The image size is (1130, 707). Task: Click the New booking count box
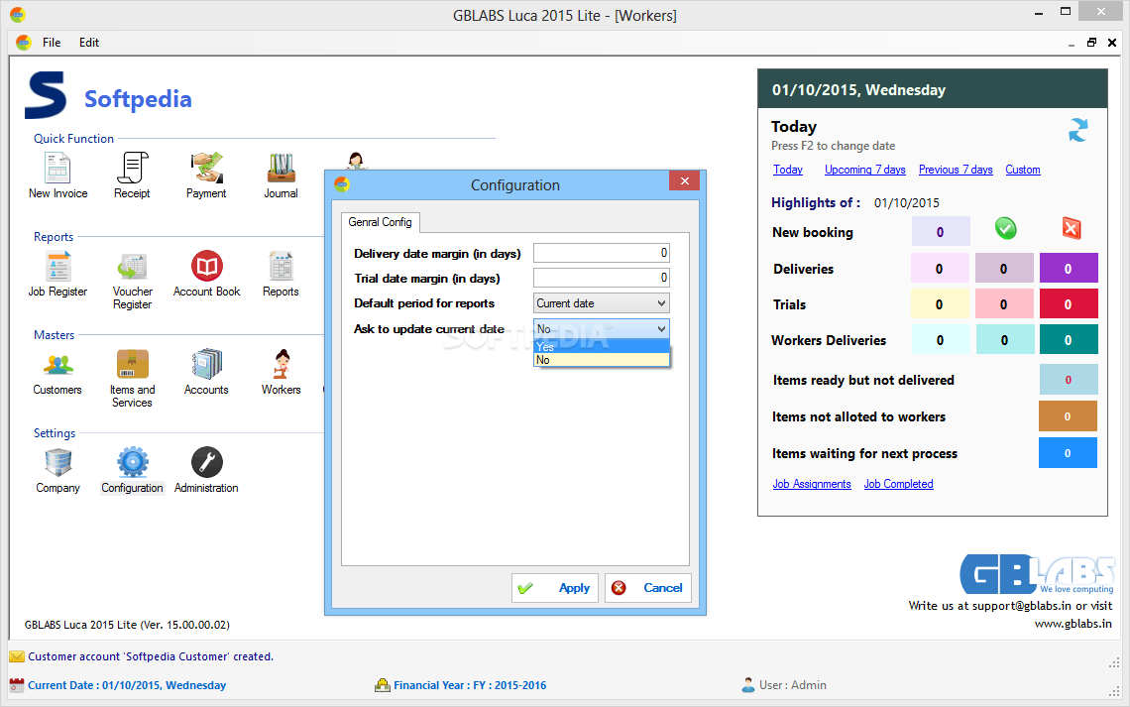pos(941,232)
